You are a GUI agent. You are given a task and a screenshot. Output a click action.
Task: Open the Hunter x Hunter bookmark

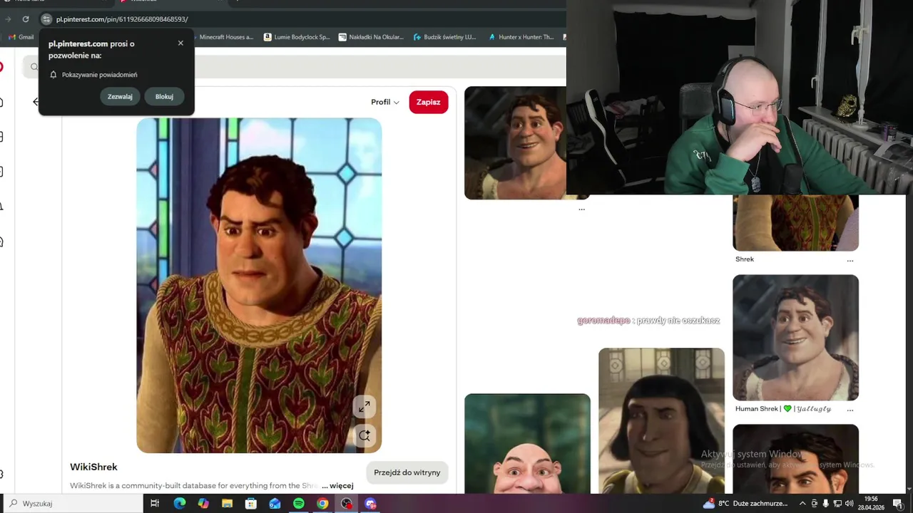(x=521, y=37)
